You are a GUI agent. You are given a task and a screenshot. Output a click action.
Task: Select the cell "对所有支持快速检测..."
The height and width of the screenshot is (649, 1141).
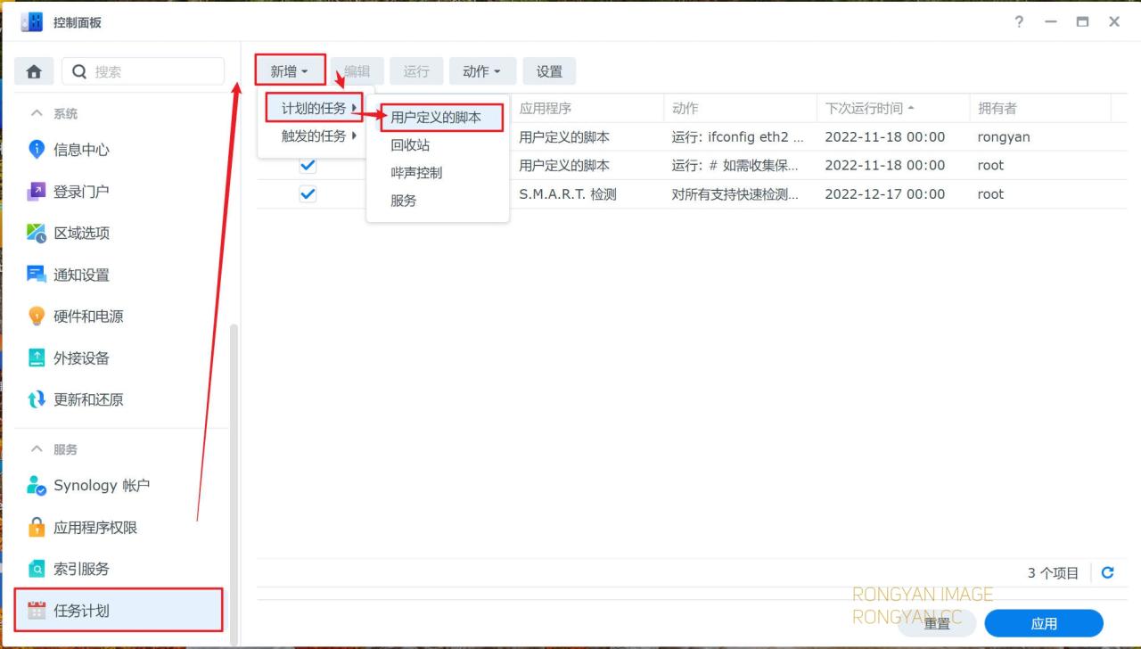(735, 194)
